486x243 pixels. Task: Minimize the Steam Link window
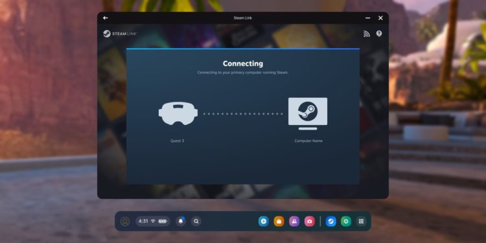click(x=367, y=18)
